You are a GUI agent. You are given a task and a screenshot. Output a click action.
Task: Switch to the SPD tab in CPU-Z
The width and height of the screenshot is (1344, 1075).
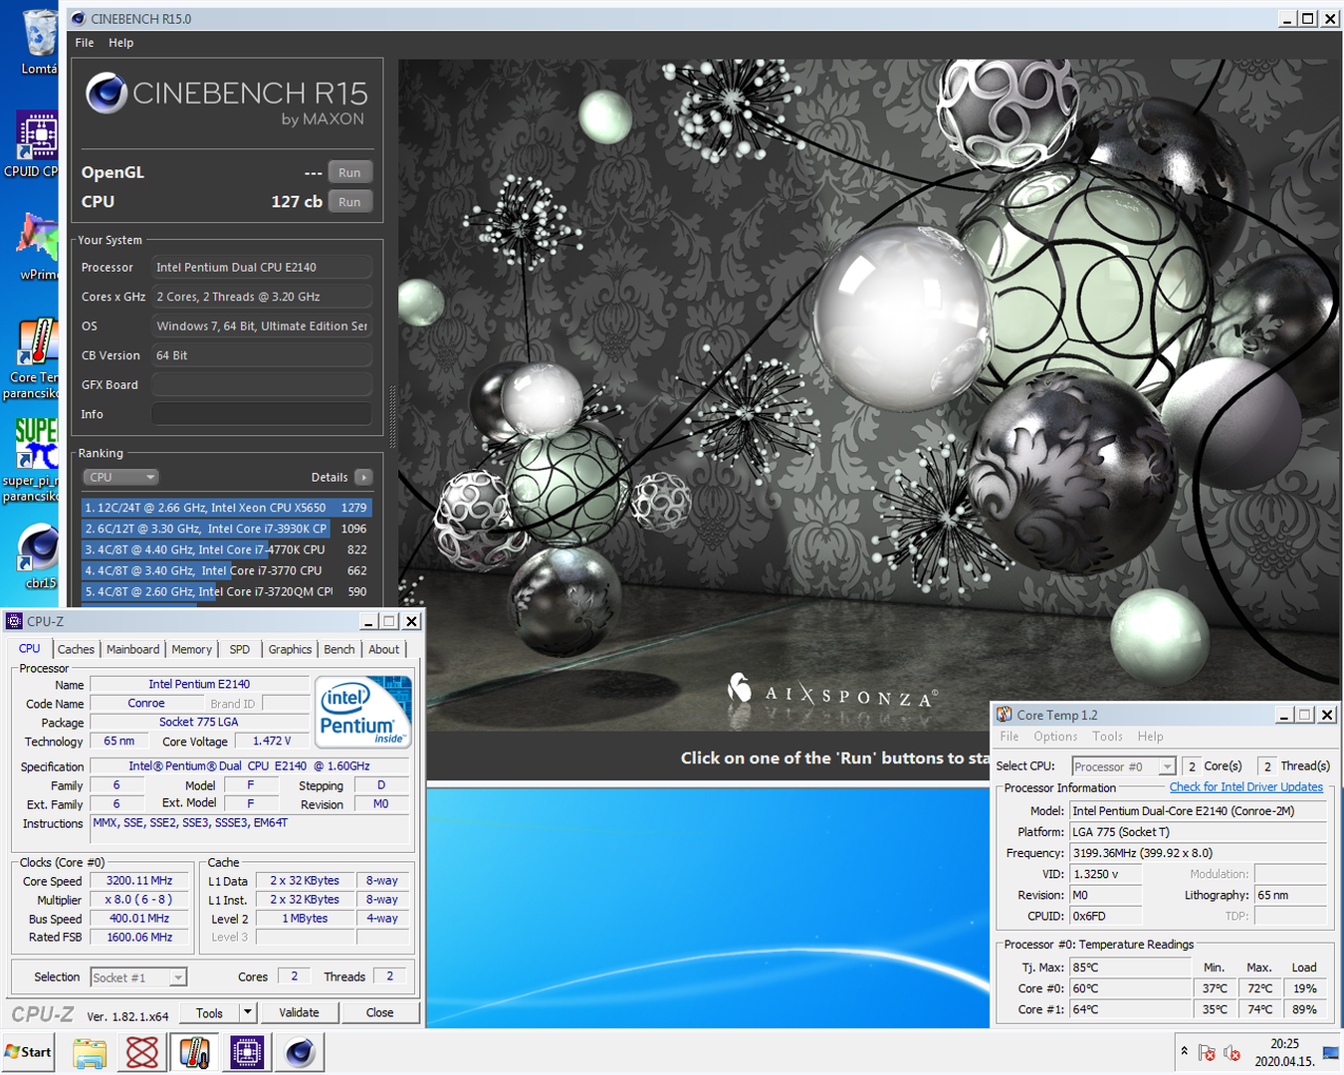coord(240,649)
